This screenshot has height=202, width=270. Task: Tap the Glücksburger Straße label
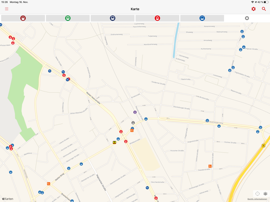(x=182, y=107)
